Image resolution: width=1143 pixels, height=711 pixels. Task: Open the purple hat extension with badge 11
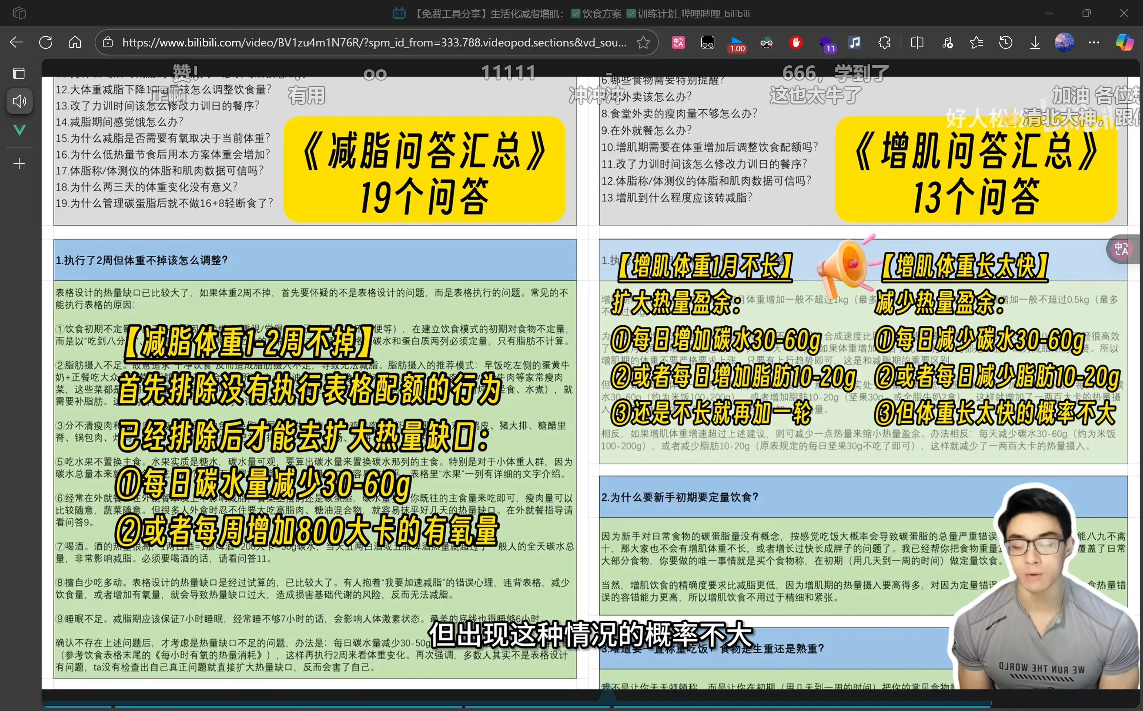[826, 44]
